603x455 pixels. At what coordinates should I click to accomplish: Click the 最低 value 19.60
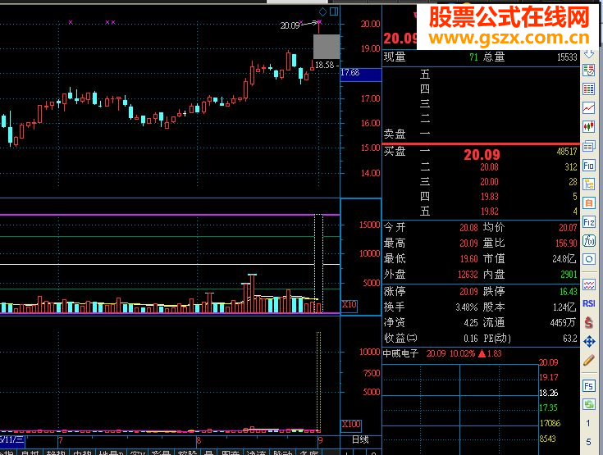pos(468,259)
